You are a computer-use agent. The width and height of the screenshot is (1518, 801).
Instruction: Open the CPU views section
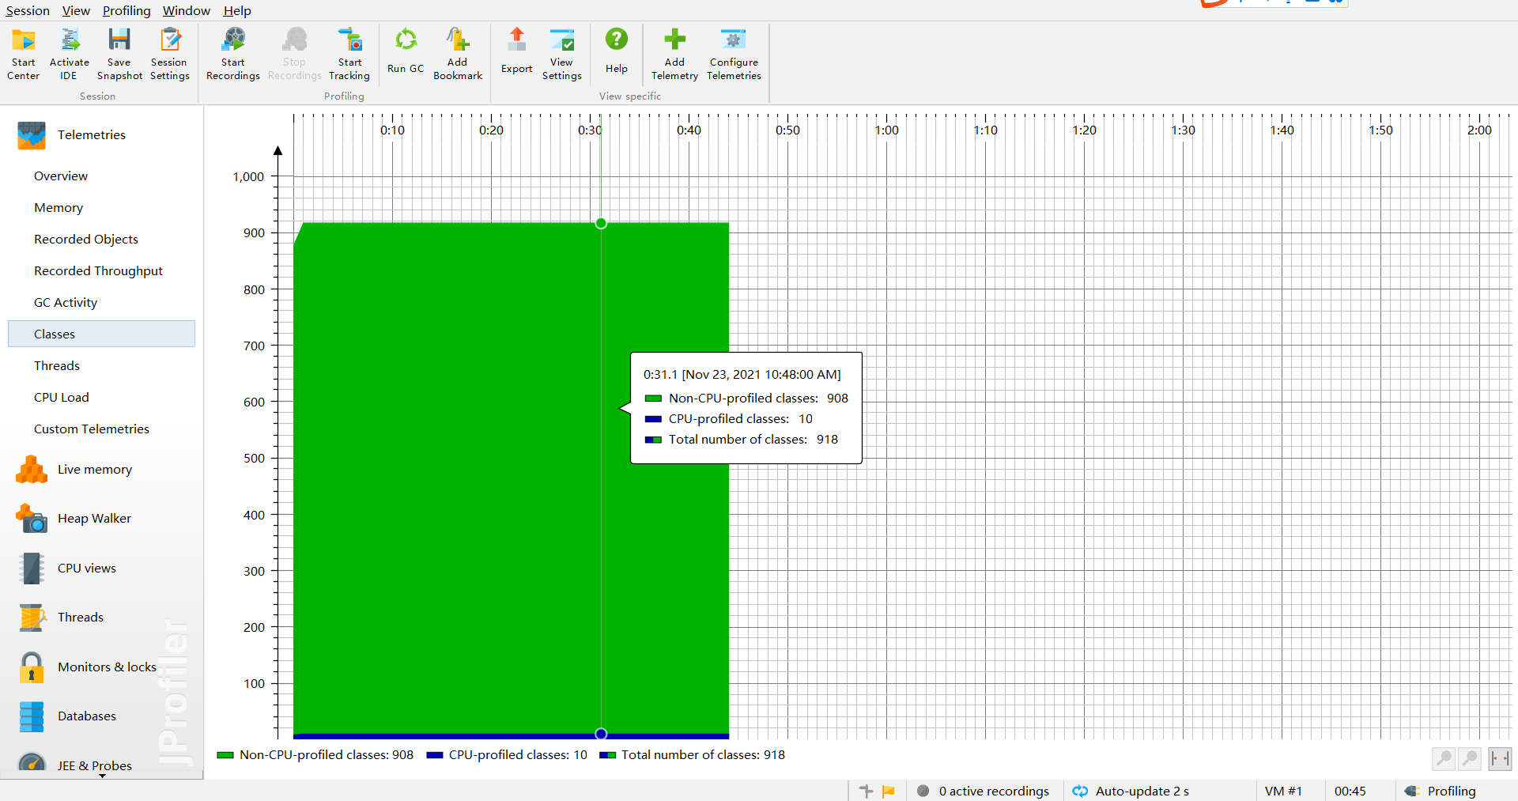tap(66, 569)
